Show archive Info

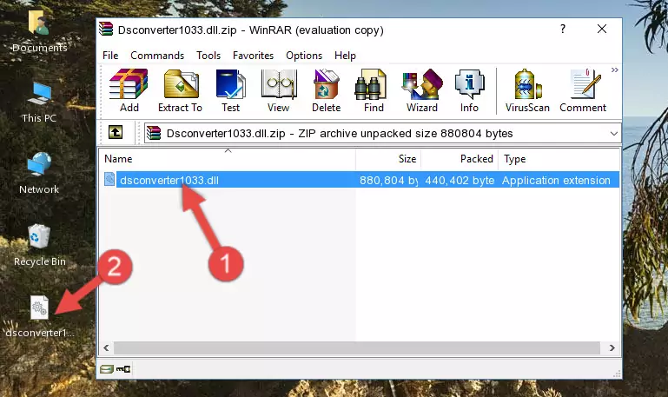pyautogui.click(x=469, y=90)
